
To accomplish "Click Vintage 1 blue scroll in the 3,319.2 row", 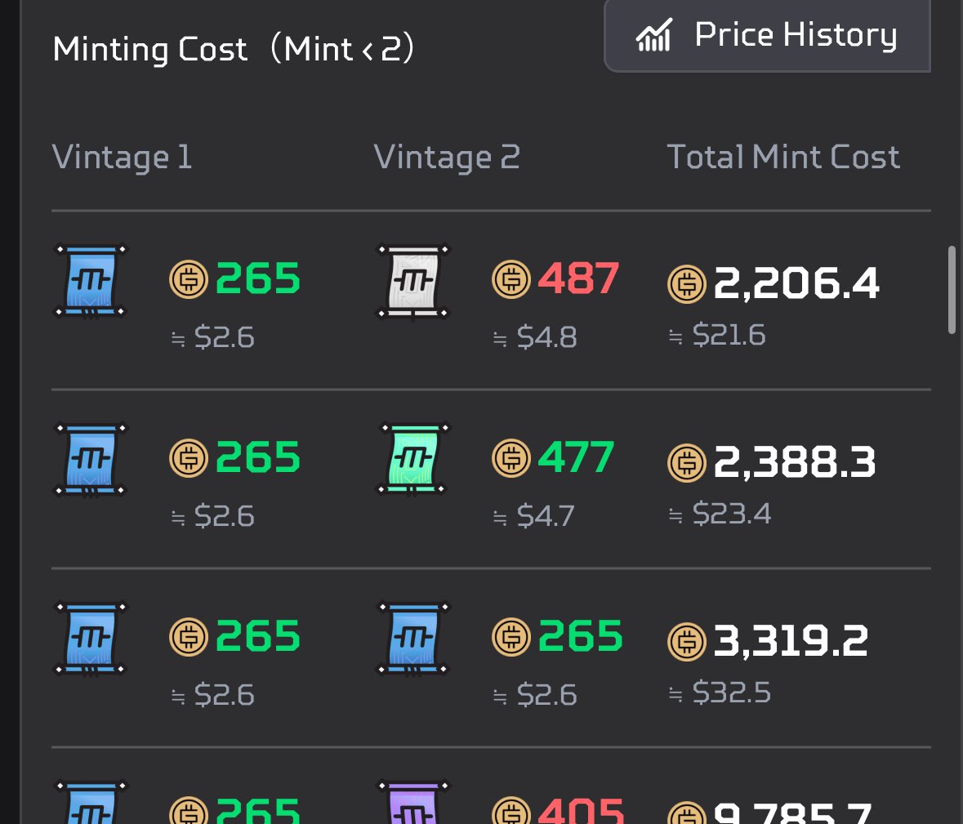I will tap(91, 639).
